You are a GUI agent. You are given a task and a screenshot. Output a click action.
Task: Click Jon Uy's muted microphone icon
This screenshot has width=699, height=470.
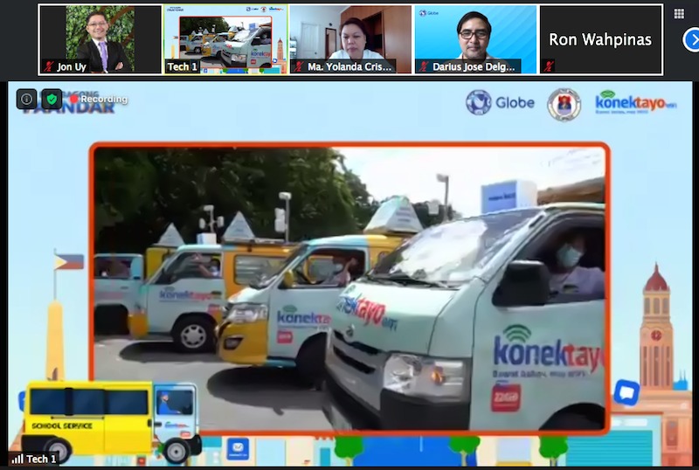tap(49, 67)
